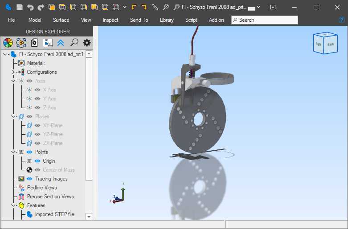This screenshot has width=348, height=229.
Task: Show the XY-Plane using its eye icon
Action: pos(37,125)
